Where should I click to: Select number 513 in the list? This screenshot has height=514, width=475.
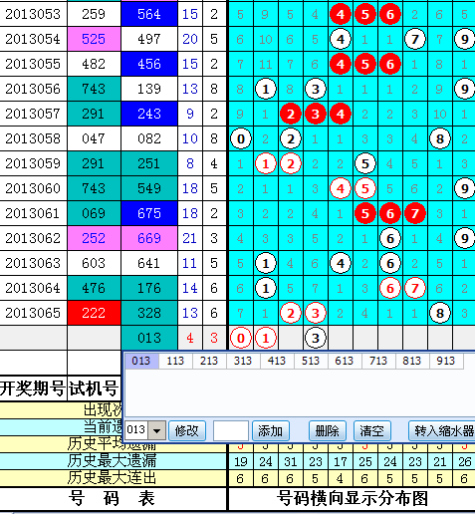(x=311, y=361)
